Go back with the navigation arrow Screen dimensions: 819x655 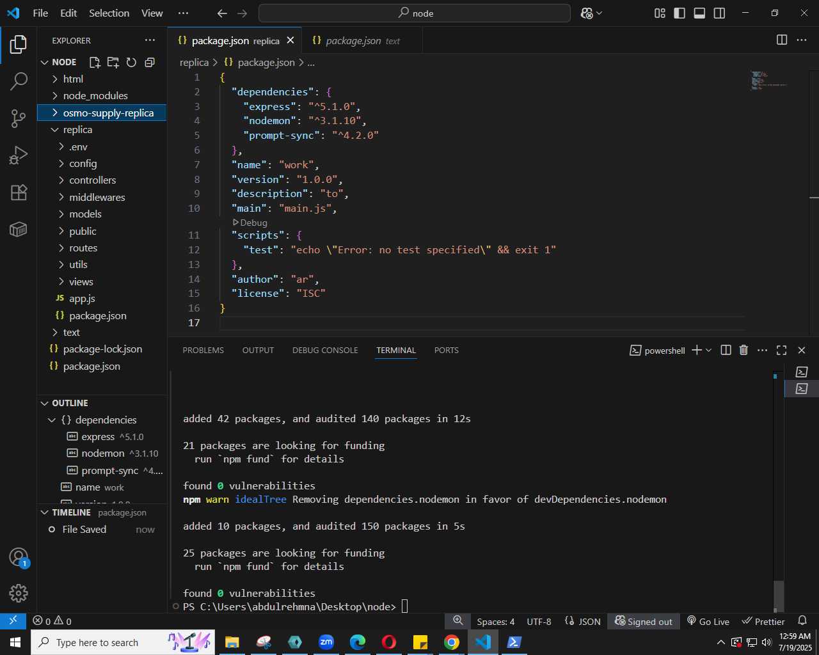[222, 13]
